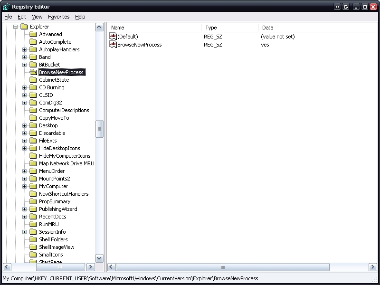Expand the ComDlg32 key
This screenshot has height=285, width=380.
coord(25,103)
